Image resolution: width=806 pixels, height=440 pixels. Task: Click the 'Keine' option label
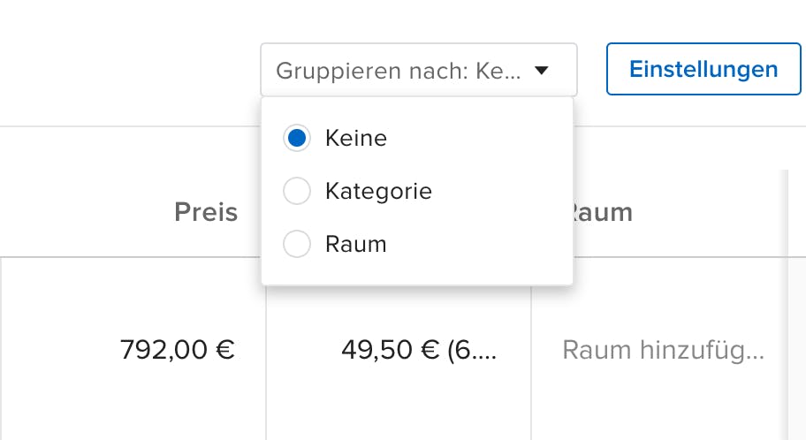pyautogui.click(x=355, y=138)
